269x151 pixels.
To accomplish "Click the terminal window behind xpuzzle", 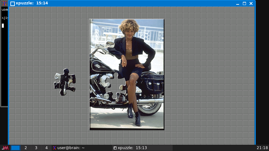I will [x=4, y=63].
